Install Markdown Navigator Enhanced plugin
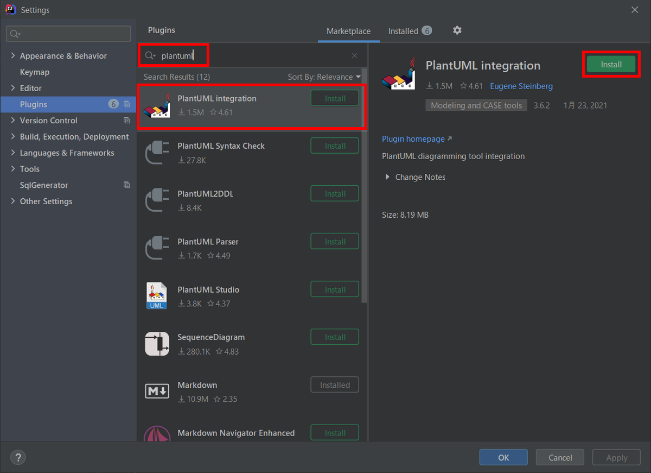651x473 pixels. pyautogui.click(x=335, y=433)
